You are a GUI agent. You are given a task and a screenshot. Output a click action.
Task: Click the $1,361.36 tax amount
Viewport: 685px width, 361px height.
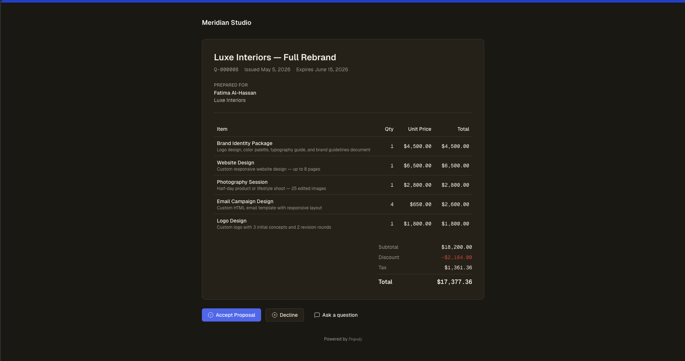(458, 267)
